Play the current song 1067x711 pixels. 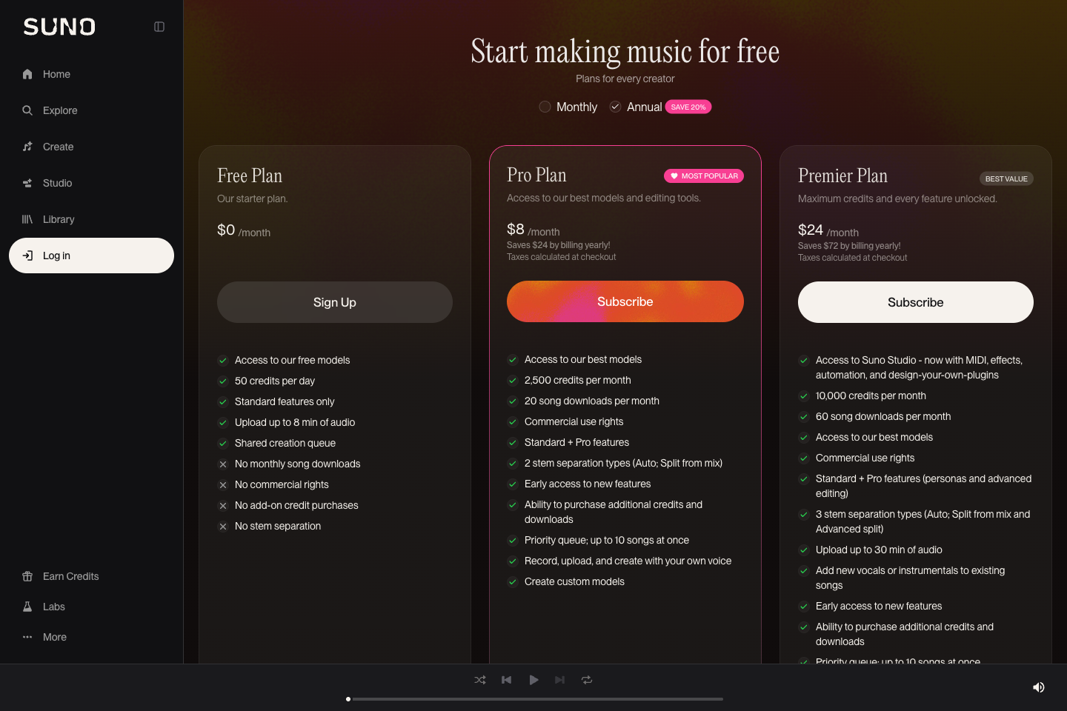533,680
